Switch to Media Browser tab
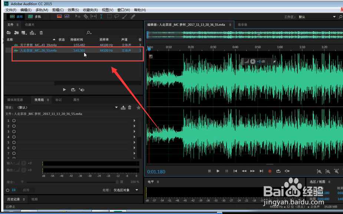Image resolution: width=343 pixels, height=214 pixels. 15,100
